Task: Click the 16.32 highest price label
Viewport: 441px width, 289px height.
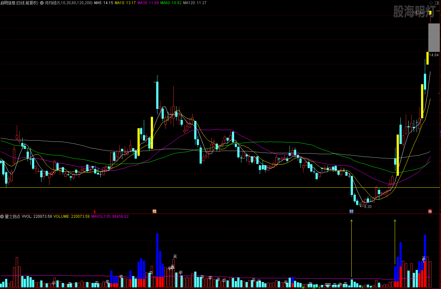Action: tap(418, 13)
